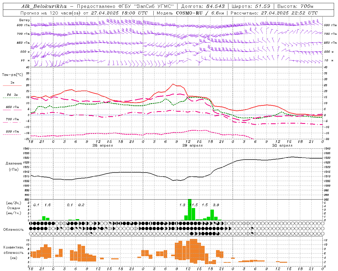Viewport: 338px width, 271px height.
Task: Click the tallest green precipitation bar
Action: (190, 210)
